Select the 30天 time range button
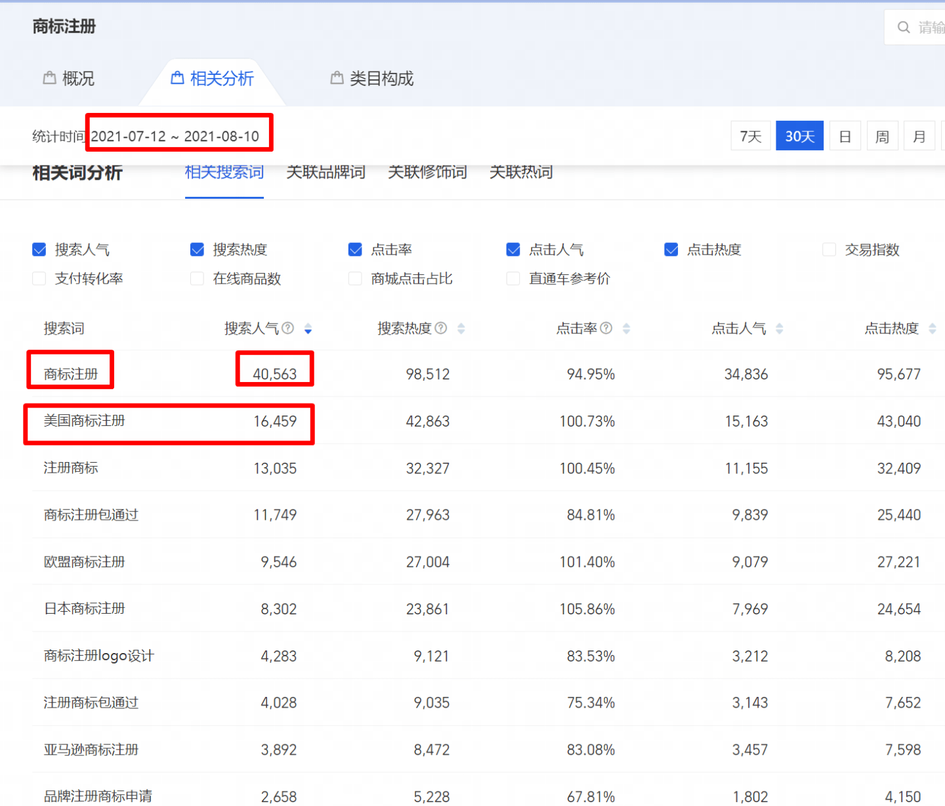 (799, 137)
